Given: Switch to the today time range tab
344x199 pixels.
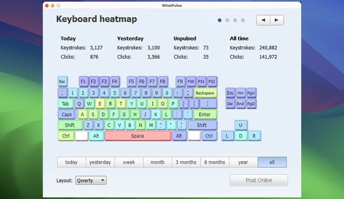Looking at the screenshot, I should coord(71,162).
